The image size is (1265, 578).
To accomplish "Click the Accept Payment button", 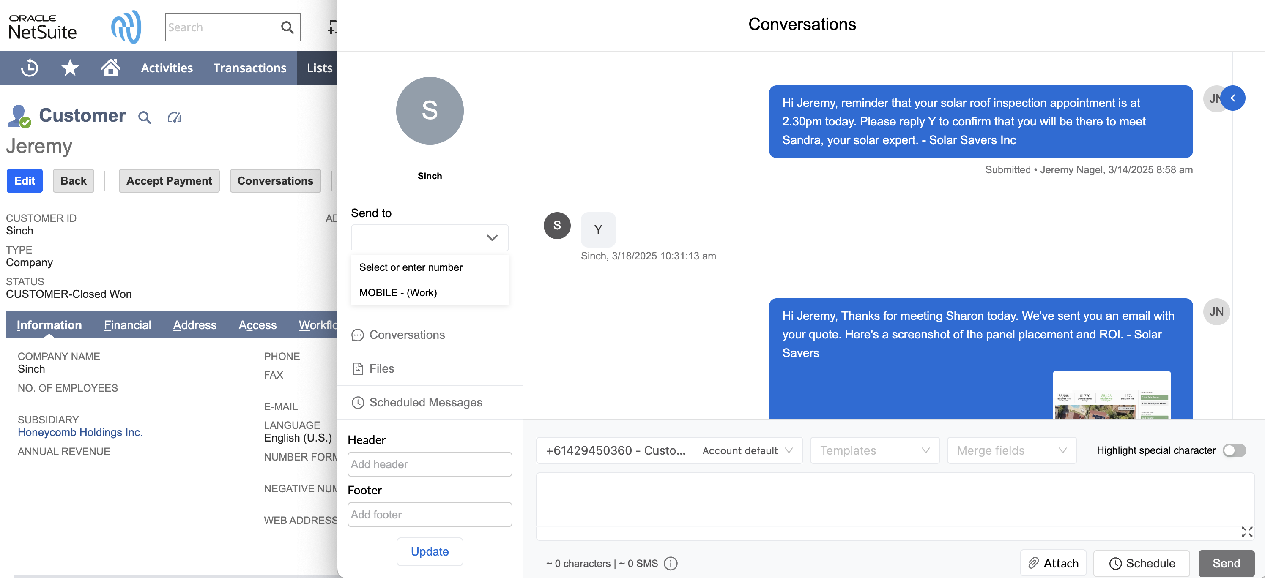I will coord(169,180).
